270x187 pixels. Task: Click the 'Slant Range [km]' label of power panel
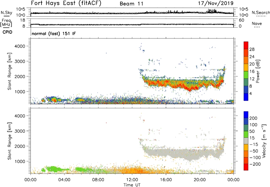(10, 71)
